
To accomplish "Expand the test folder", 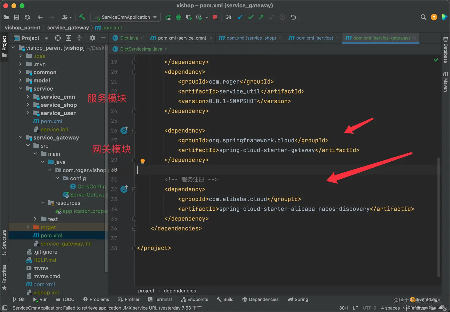I will pos(35,219).
